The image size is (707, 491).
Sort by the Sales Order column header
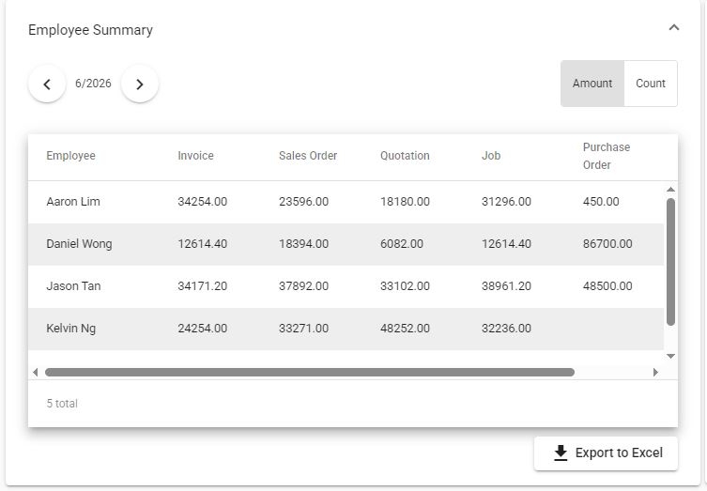tap(308, 156)
